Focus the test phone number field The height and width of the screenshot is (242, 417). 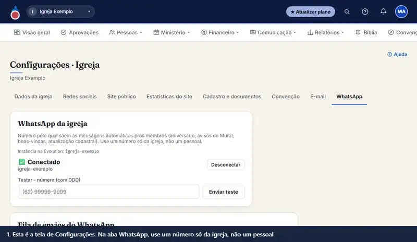pyautogui.click(x=108, y=192)
